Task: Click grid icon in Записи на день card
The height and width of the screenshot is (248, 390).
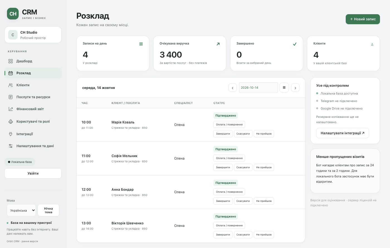Action: (141, 44)
